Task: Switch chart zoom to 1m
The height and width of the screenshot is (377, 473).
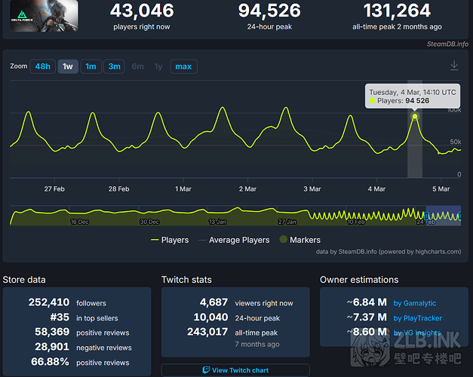Action: [91, 66]
